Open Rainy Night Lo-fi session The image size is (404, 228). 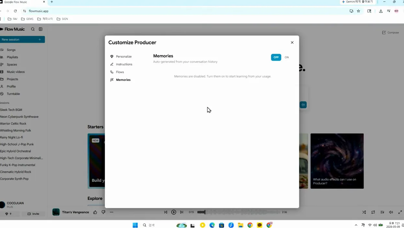tap(11, 137)
